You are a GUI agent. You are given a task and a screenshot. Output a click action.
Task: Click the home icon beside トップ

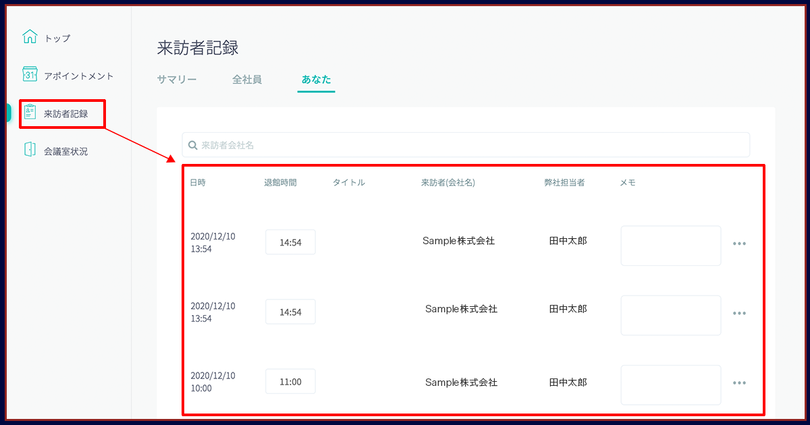(30, 36)
